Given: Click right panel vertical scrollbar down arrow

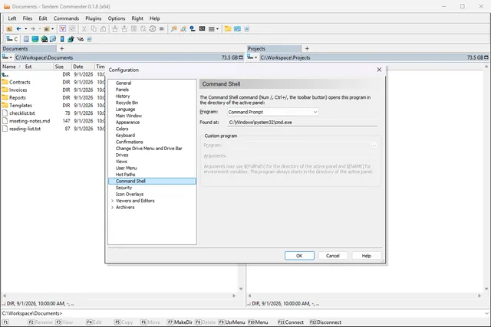Looking at the screenshot, I should pos(486,289).
